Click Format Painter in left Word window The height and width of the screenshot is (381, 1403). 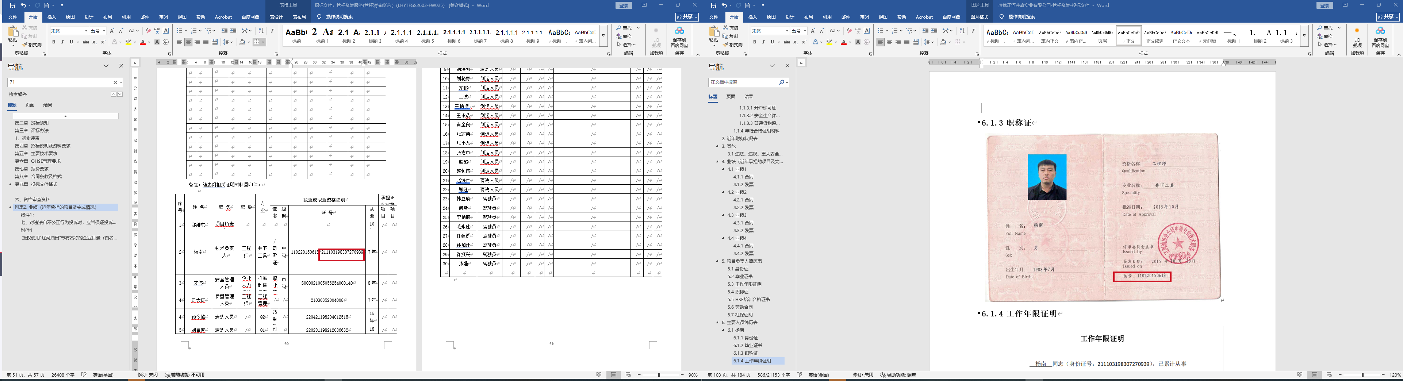(32, 45)
